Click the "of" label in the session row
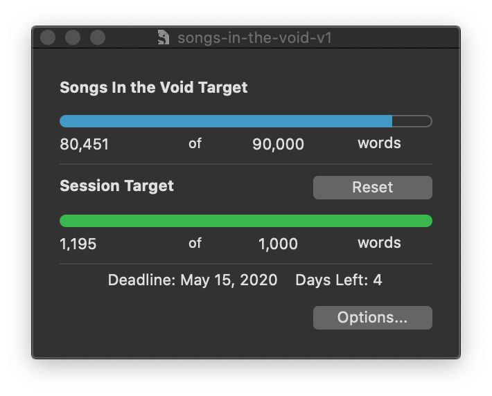This screenshot has width=492, height=396. [x=195, y=243]
